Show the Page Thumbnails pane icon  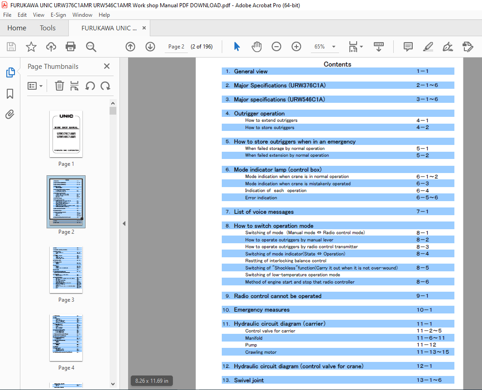[x=10, y=72]
